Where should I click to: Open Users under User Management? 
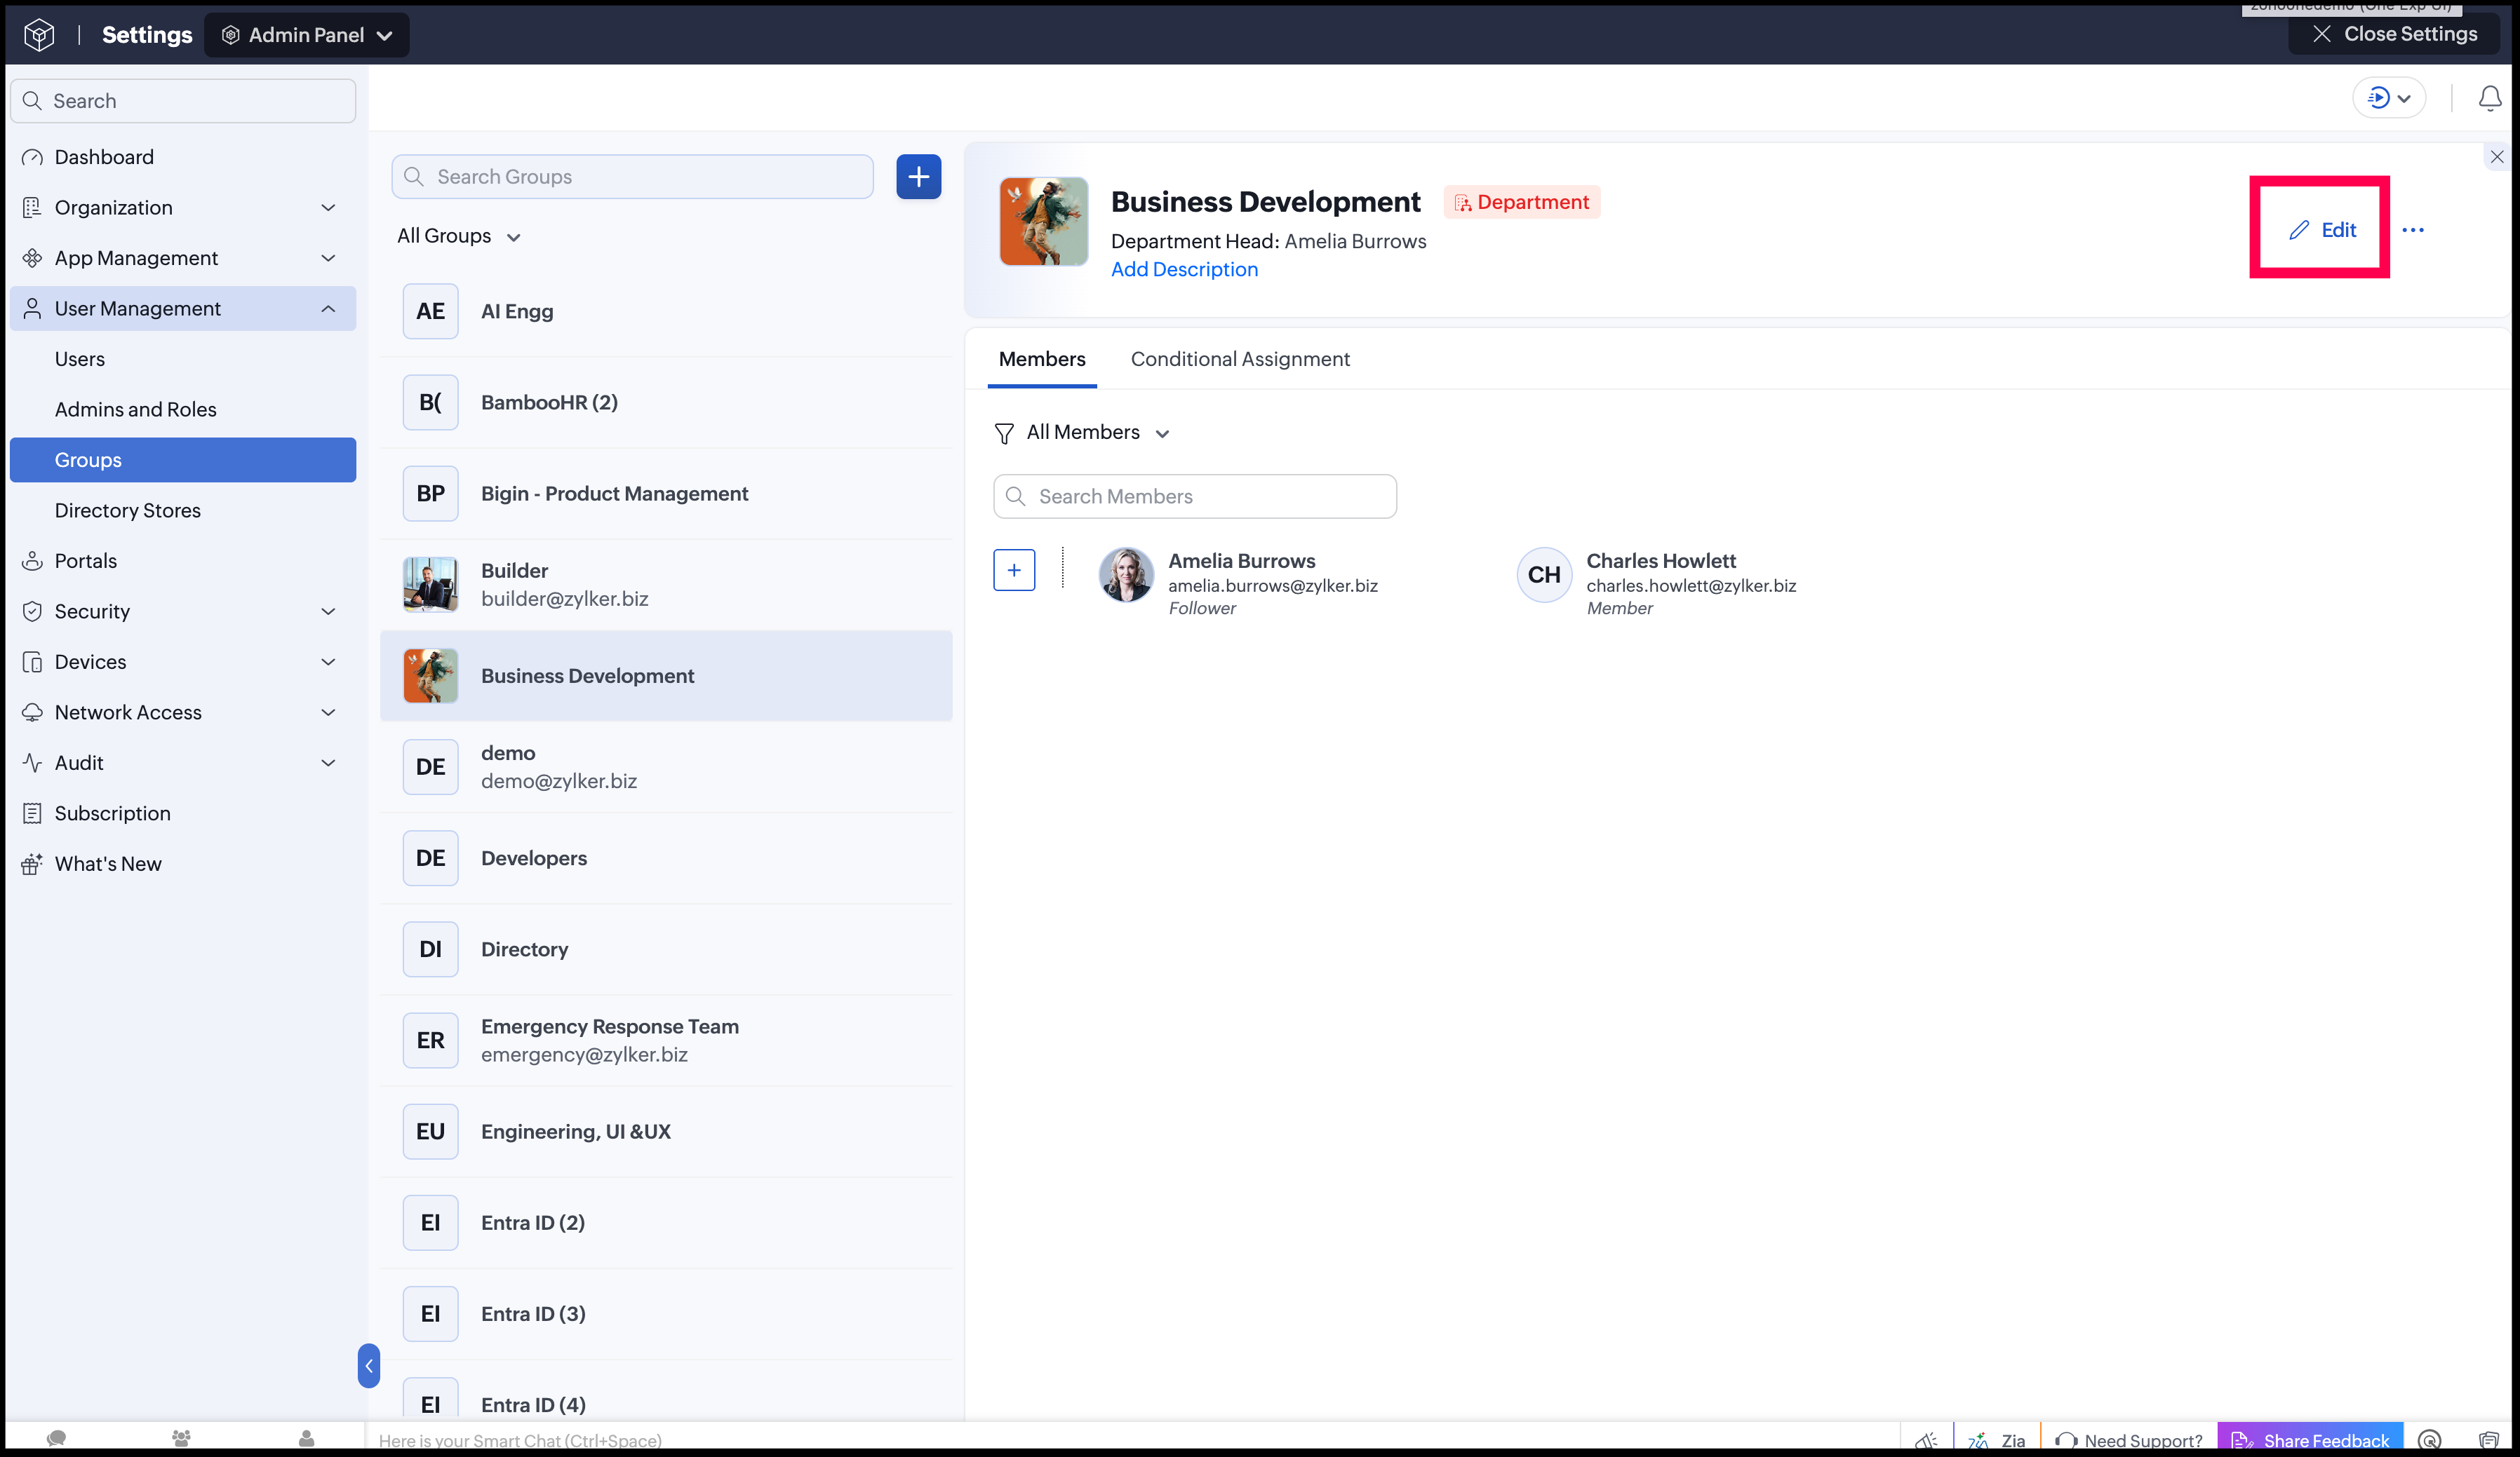[x=183, y=359]
